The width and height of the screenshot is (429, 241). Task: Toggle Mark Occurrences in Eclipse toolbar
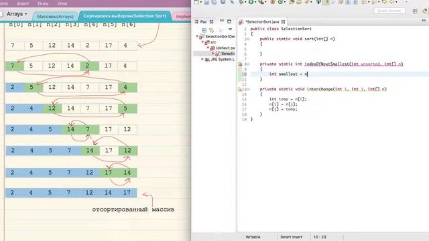coord(326,2)
